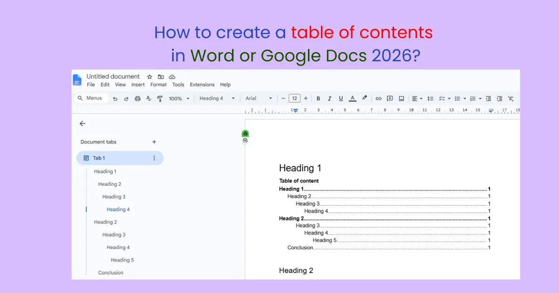Screen dimensions: 559x293
Task: Click the Redo arrow
Action: (126, 99)
